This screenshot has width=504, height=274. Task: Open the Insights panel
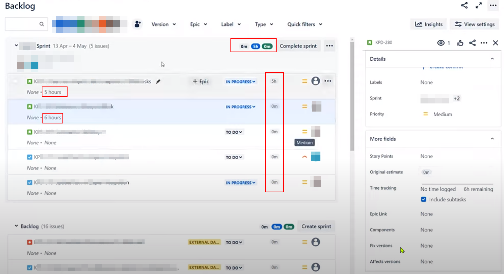(x=429, y=24)
